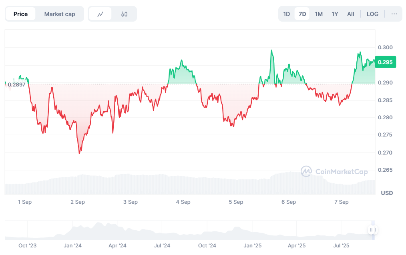Click All to show full price history

point(350,14)
